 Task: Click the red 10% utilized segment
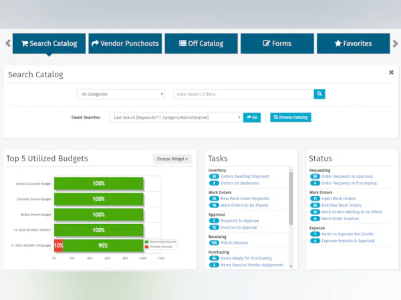click(59, 245)
